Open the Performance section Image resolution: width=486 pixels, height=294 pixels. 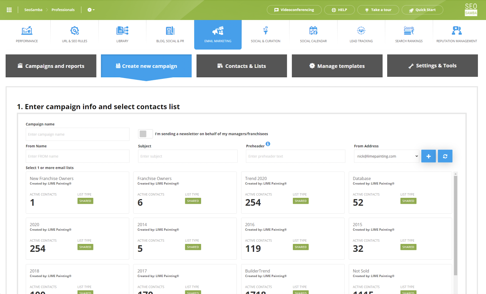click(x=27, y=34)
